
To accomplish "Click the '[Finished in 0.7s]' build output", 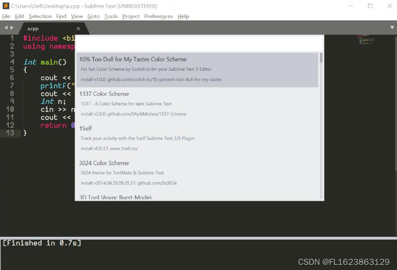I will pos(42,243).
